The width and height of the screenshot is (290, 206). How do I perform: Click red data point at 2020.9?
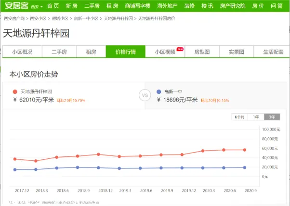point(245,150)
